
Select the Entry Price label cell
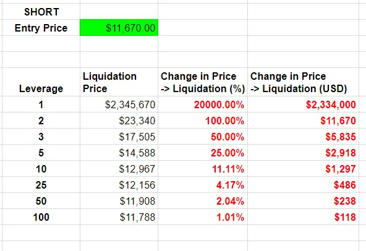coord(41,28)
